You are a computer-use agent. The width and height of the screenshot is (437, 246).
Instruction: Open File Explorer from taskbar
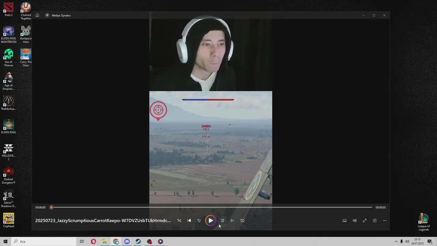point(104,242)
